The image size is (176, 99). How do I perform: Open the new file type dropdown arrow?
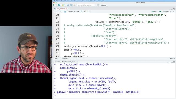point(56,5)
